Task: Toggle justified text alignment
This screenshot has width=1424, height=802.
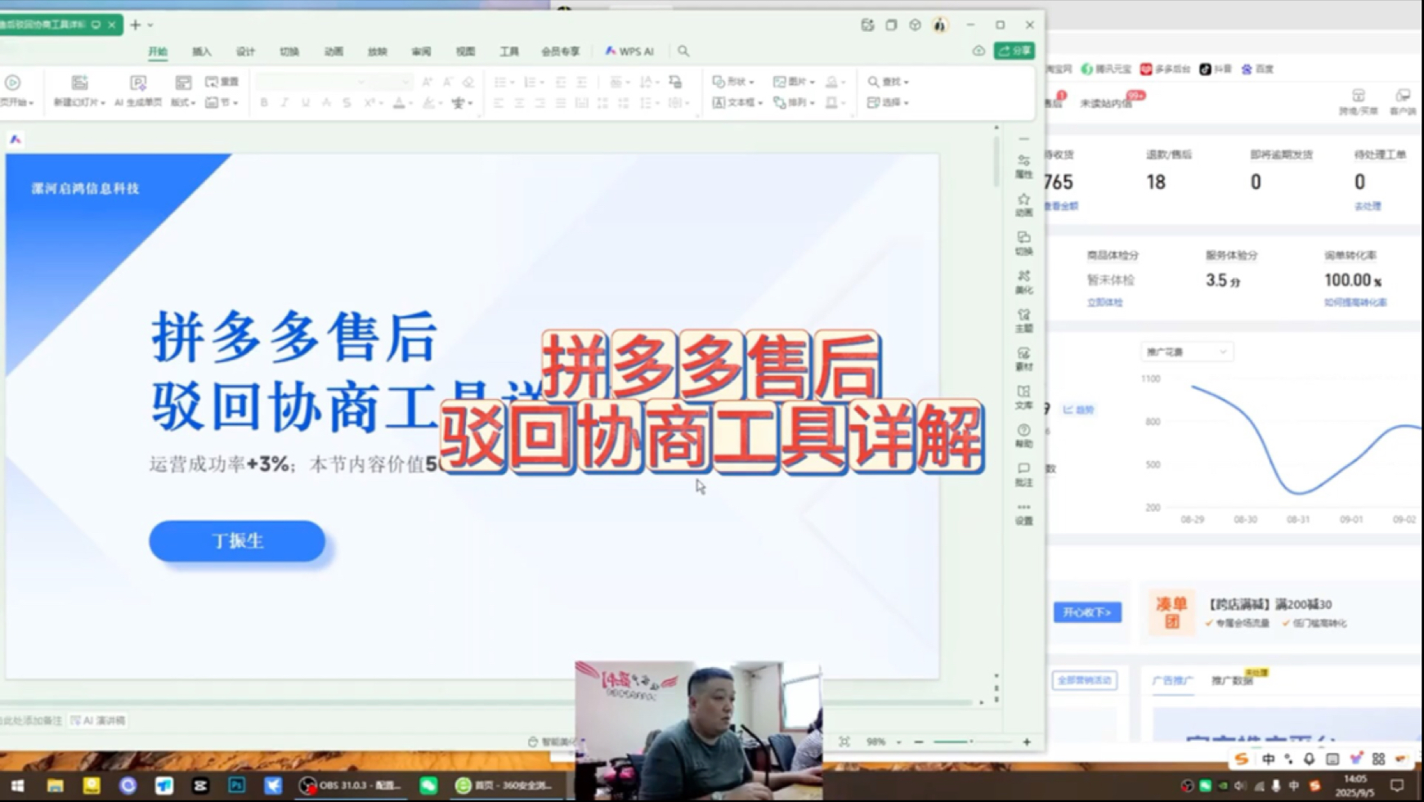Action: coord(561,103)
